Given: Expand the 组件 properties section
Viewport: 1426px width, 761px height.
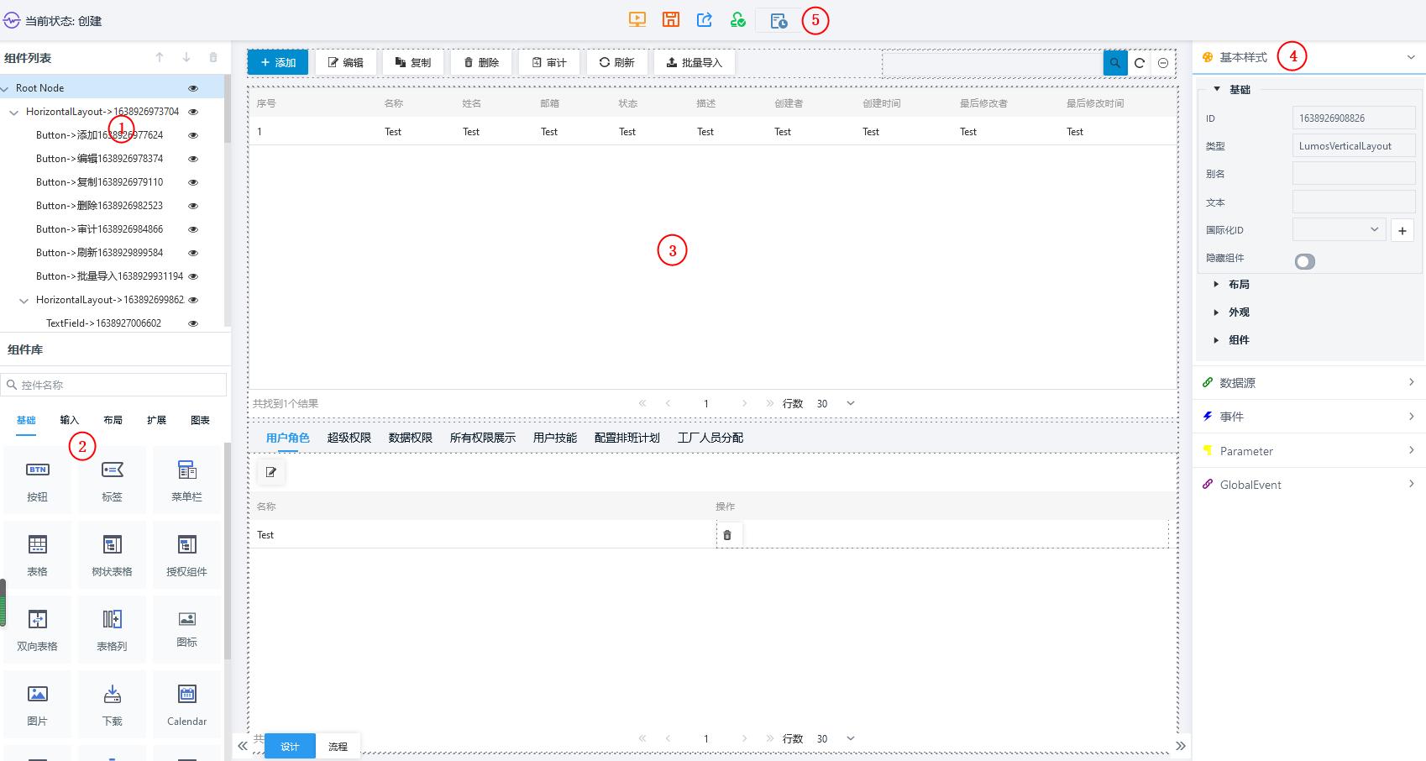Looking at the screenshot, I should coord(1216,339).
